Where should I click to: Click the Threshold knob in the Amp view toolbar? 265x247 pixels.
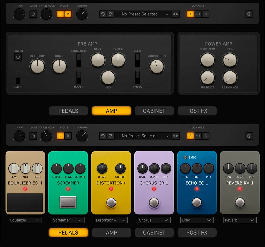[46, 14]
